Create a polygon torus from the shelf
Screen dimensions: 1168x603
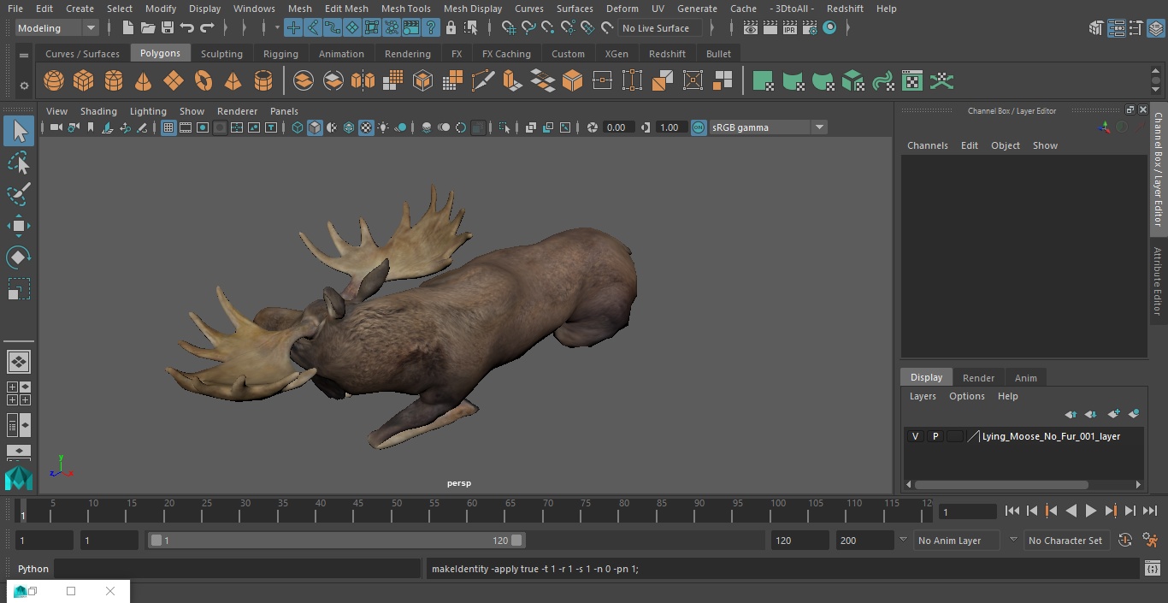[x=204, y=81]
